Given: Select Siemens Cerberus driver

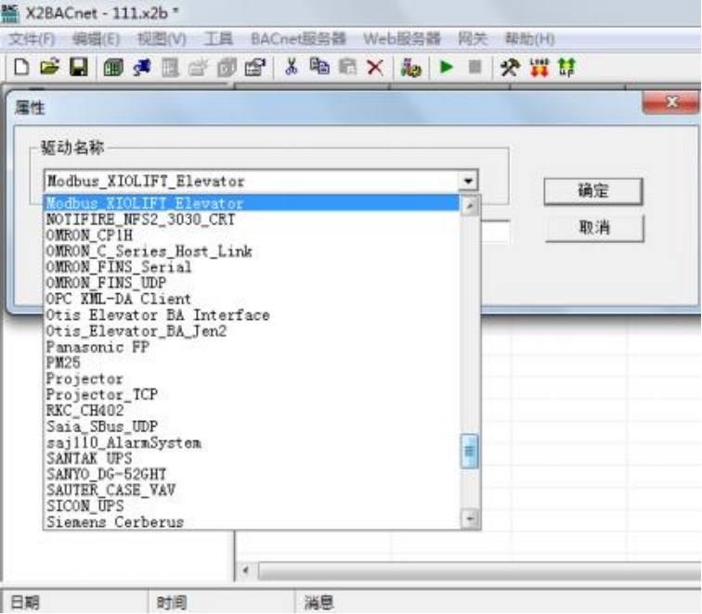Looking at the screenshot, I should point(252,522).
